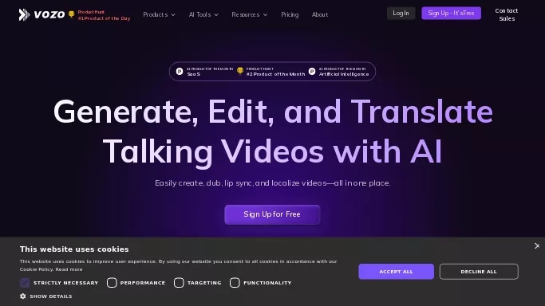Screen dimensions: 545x306
Task: Open the Pricing page
Action: point(290,14)
